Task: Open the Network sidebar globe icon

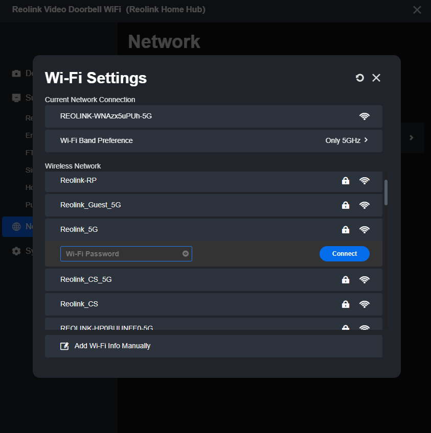Action: pyautogui.click(x=16, y=227)
